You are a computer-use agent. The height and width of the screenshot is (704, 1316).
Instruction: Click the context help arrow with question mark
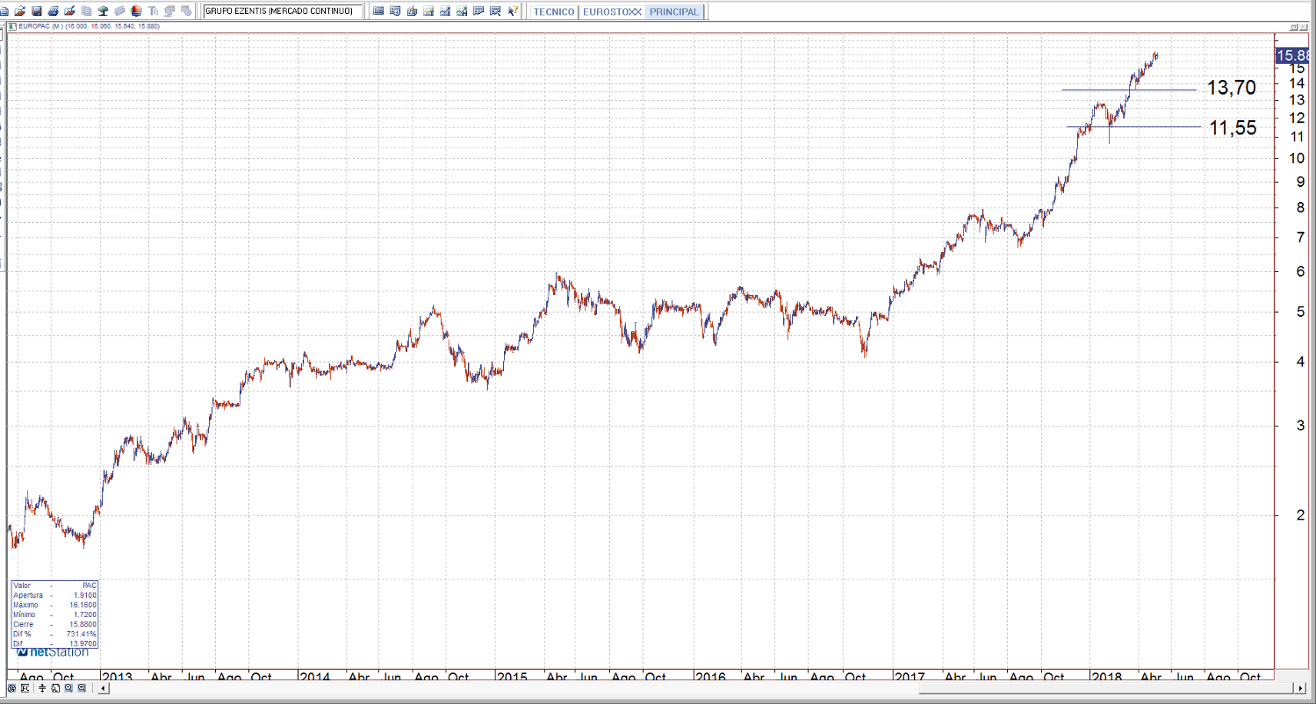tap(513, 11)
